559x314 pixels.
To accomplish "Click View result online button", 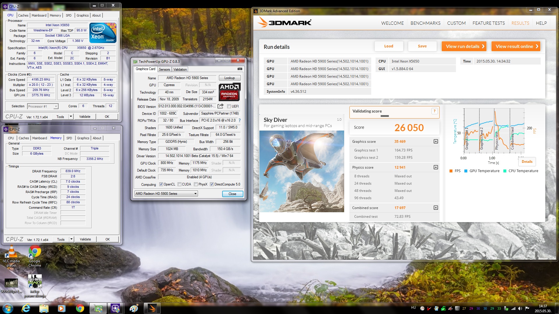I will [516, 47].
